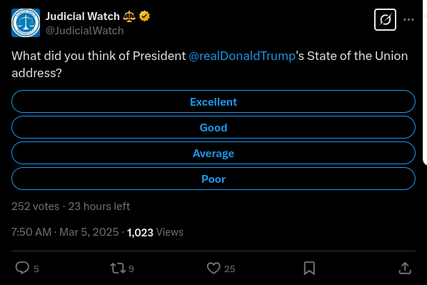Click the repost arrows icon
427x285 pixels.
(118, 268)
